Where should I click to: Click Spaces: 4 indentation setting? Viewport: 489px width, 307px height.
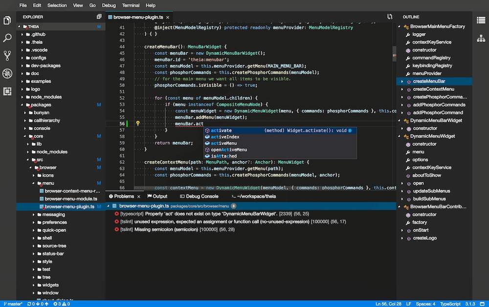coord(425,304)
